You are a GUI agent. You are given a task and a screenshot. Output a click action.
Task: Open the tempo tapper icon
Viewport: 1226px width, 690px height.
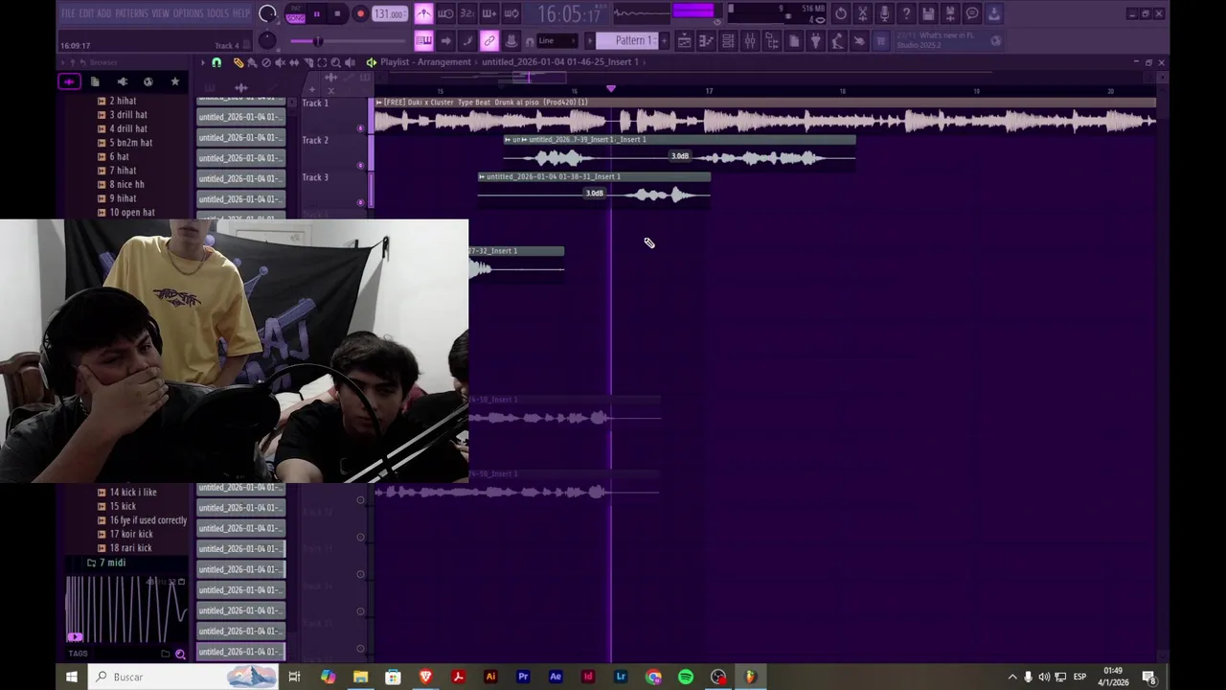tap(837, 40)
